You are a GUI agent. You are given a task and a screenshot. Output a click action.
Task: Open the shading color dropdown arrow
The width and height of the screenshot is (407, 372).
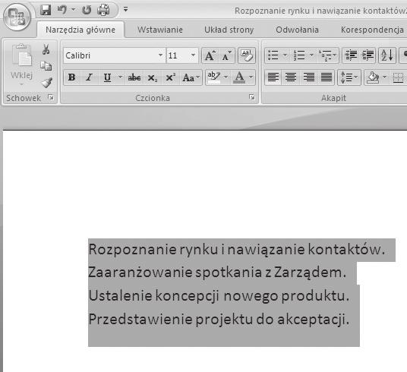pyautogui.click(x=385, y=77)
